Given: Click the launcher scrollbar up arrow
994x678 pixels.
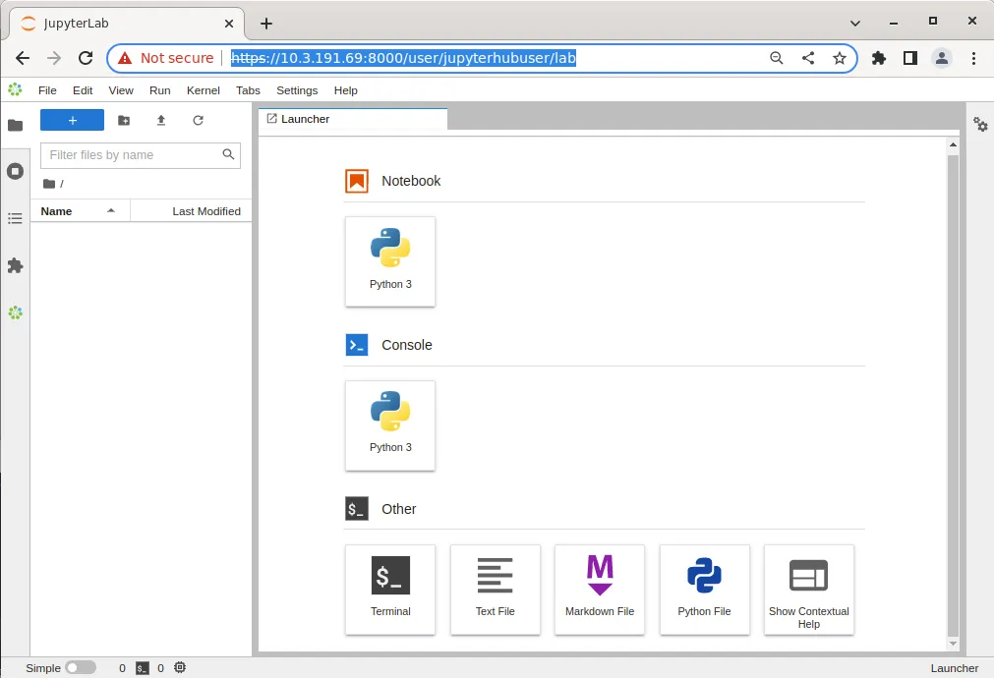Looking at the screenshot, I should (x=953, y=145).
